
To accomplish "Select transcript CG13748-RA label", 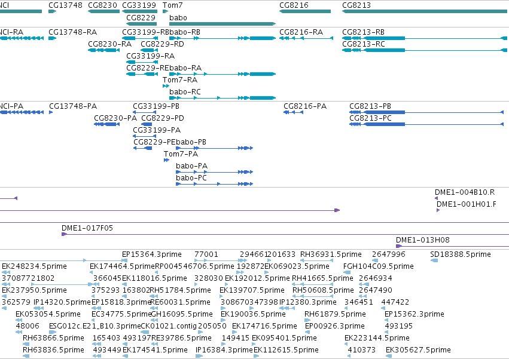I will coord(73,32).
